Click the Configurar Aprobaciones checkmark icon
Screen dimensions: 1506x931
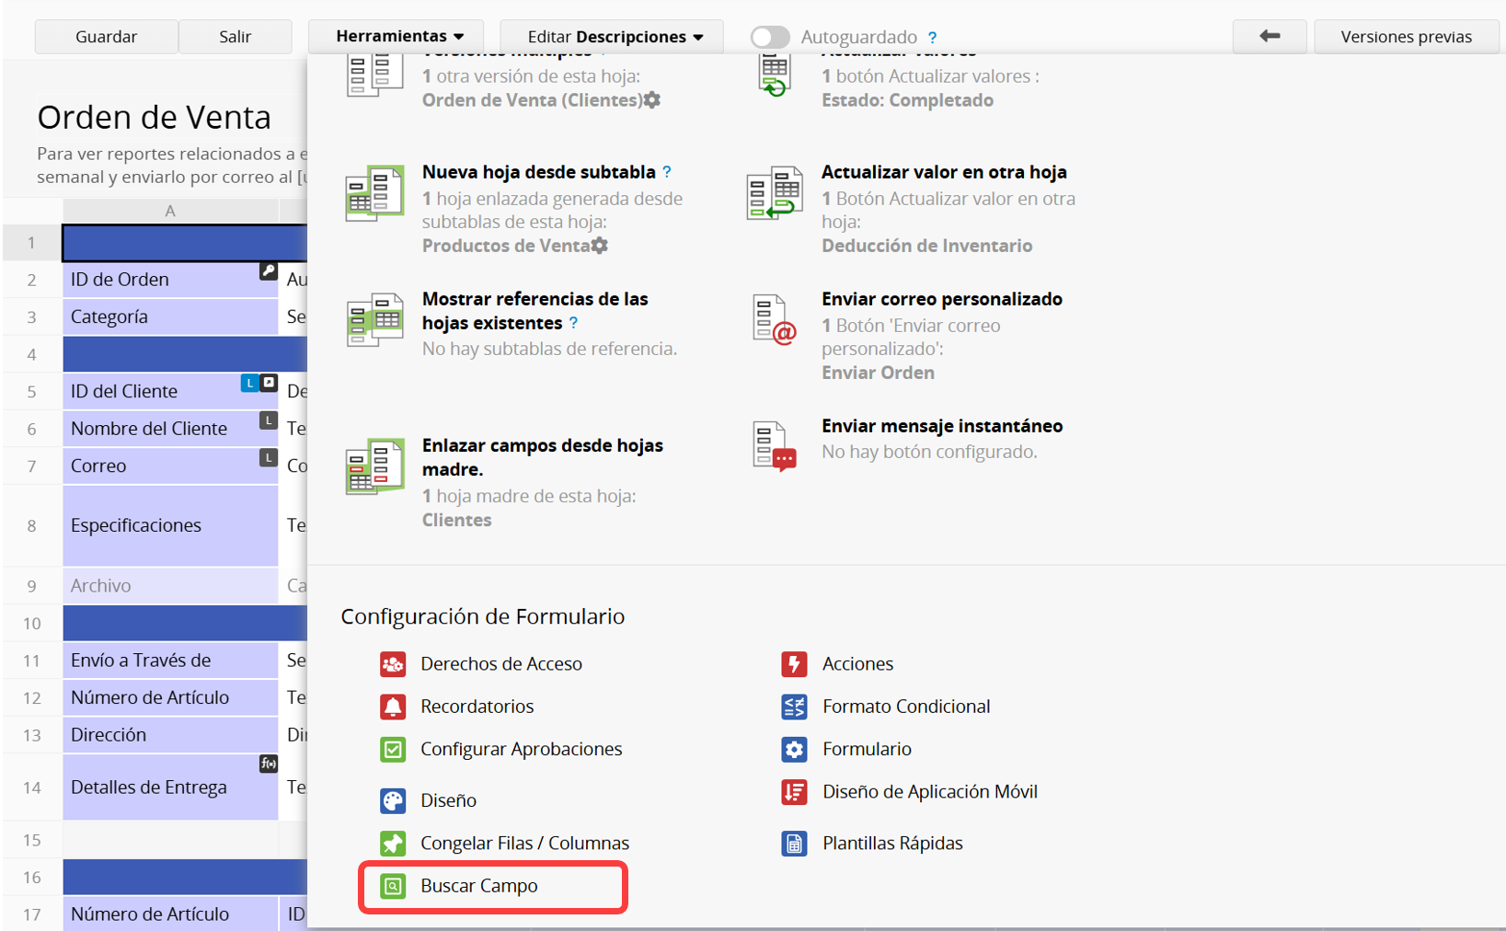pos(393,749)
